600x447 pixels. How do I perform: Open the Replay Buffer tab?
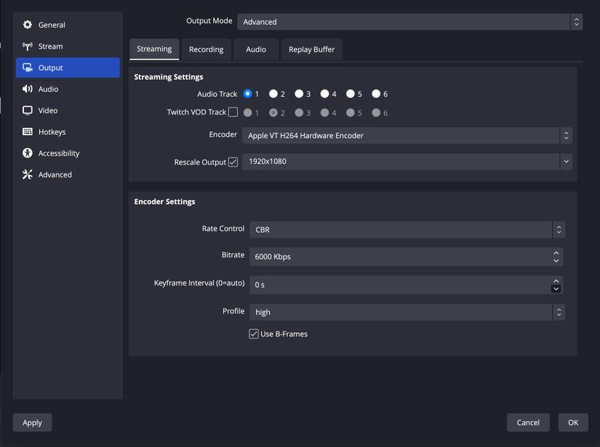pyautogui.click(x=311, y=49)
